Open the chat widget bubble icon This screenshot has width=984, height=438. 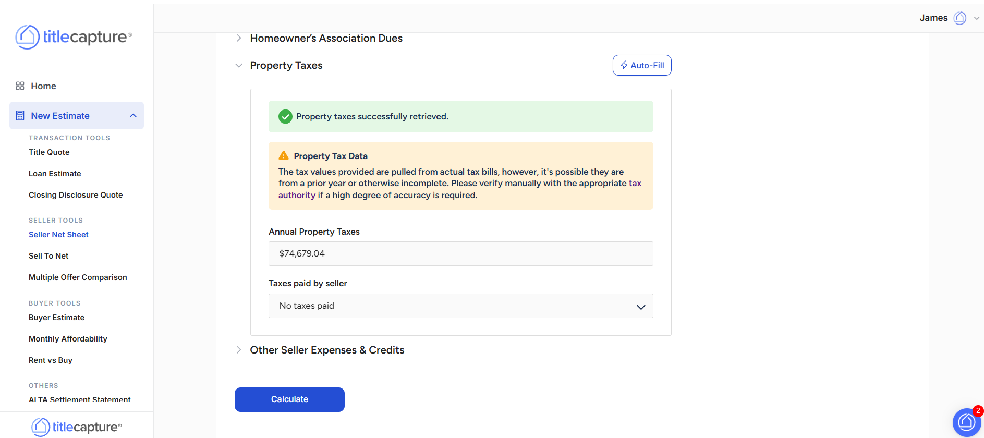(966, 422)
